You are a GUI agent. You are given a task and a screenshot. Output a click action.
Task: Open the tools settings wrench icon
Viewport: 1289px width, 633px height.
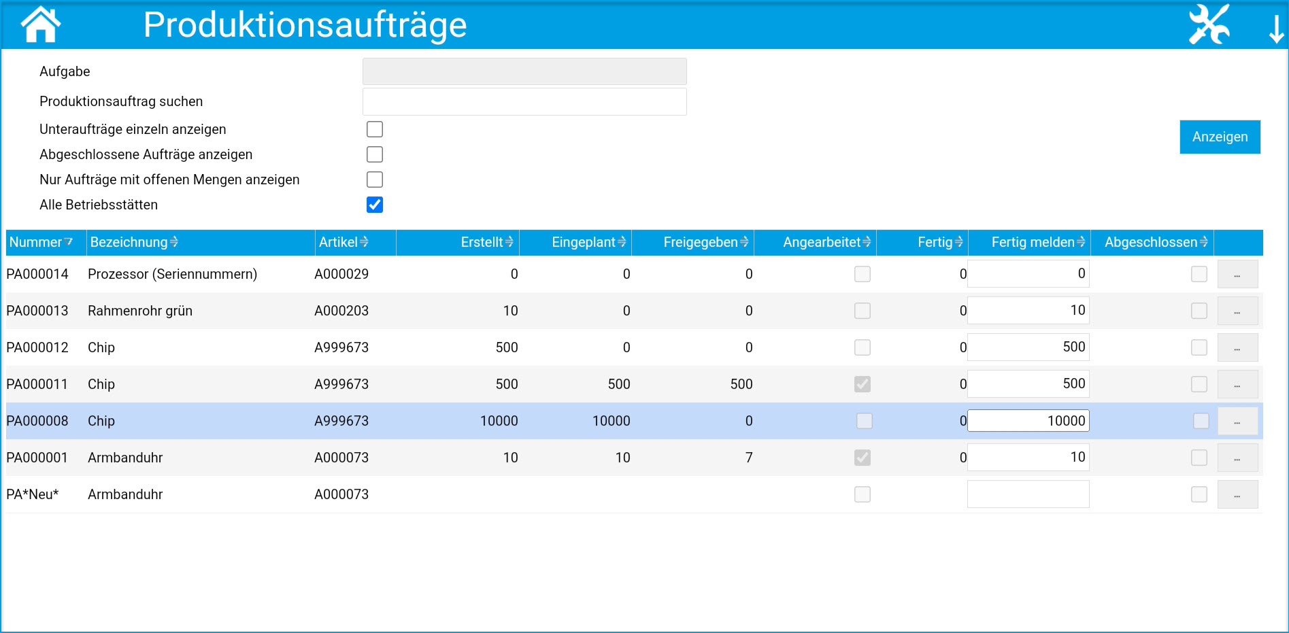[1209, 25]
